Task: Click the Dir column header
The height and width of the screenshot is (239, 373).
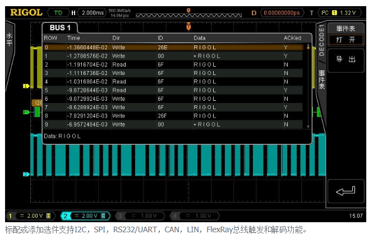Action: 116,38
